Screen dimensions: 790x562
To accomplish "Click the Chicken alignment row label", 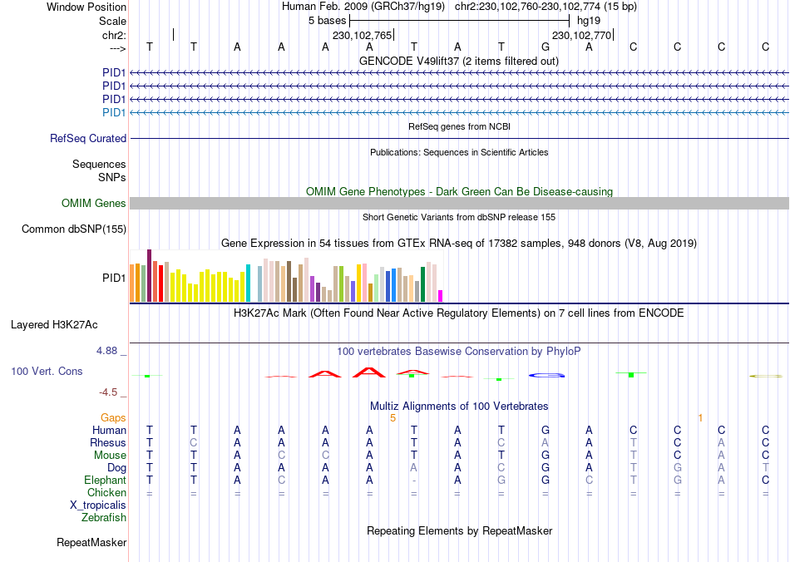I will coord(106,492).
